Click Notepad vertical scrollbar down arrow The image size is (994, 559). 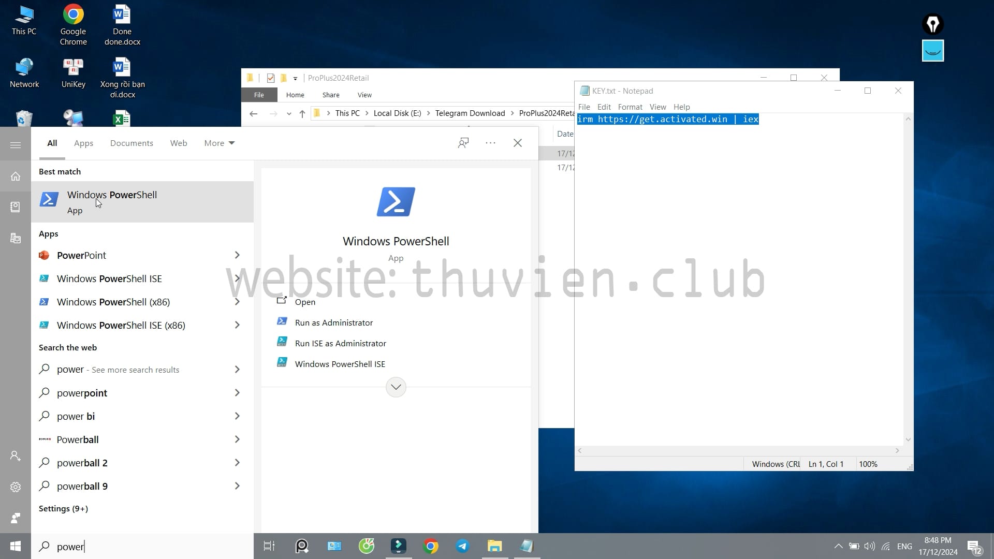click(x=908, y=439)
